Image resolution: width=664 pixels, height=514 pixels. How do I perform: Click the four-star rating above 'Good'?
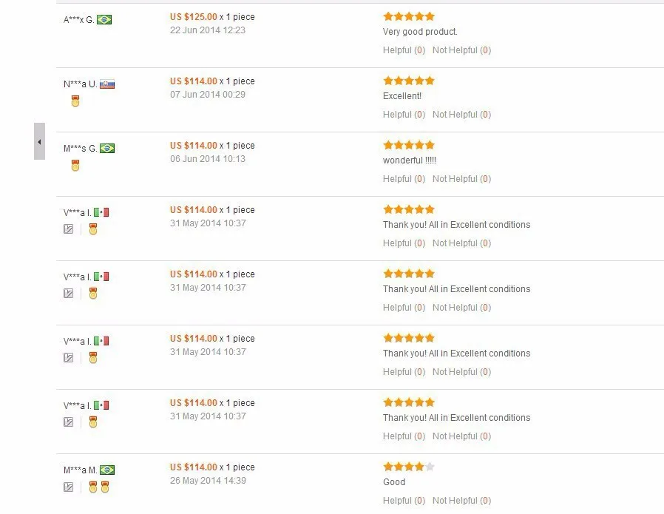[x=409, y=467]
